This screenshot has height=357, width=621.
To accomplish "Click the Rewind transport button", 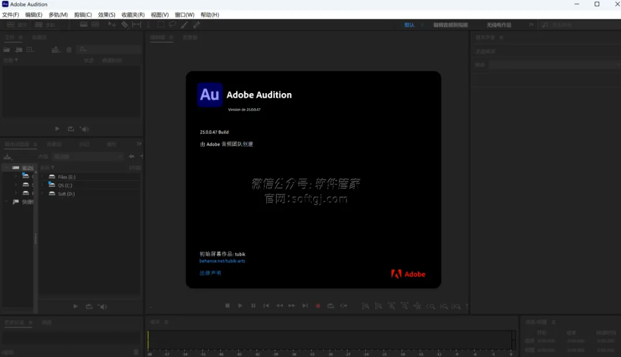I will click(279, 305).
